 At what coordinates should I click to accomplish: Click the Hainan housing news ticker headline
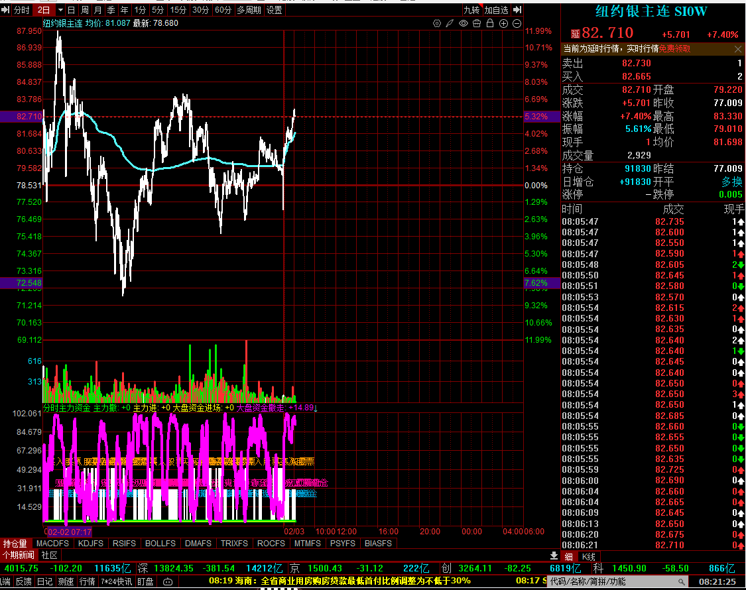340,581
